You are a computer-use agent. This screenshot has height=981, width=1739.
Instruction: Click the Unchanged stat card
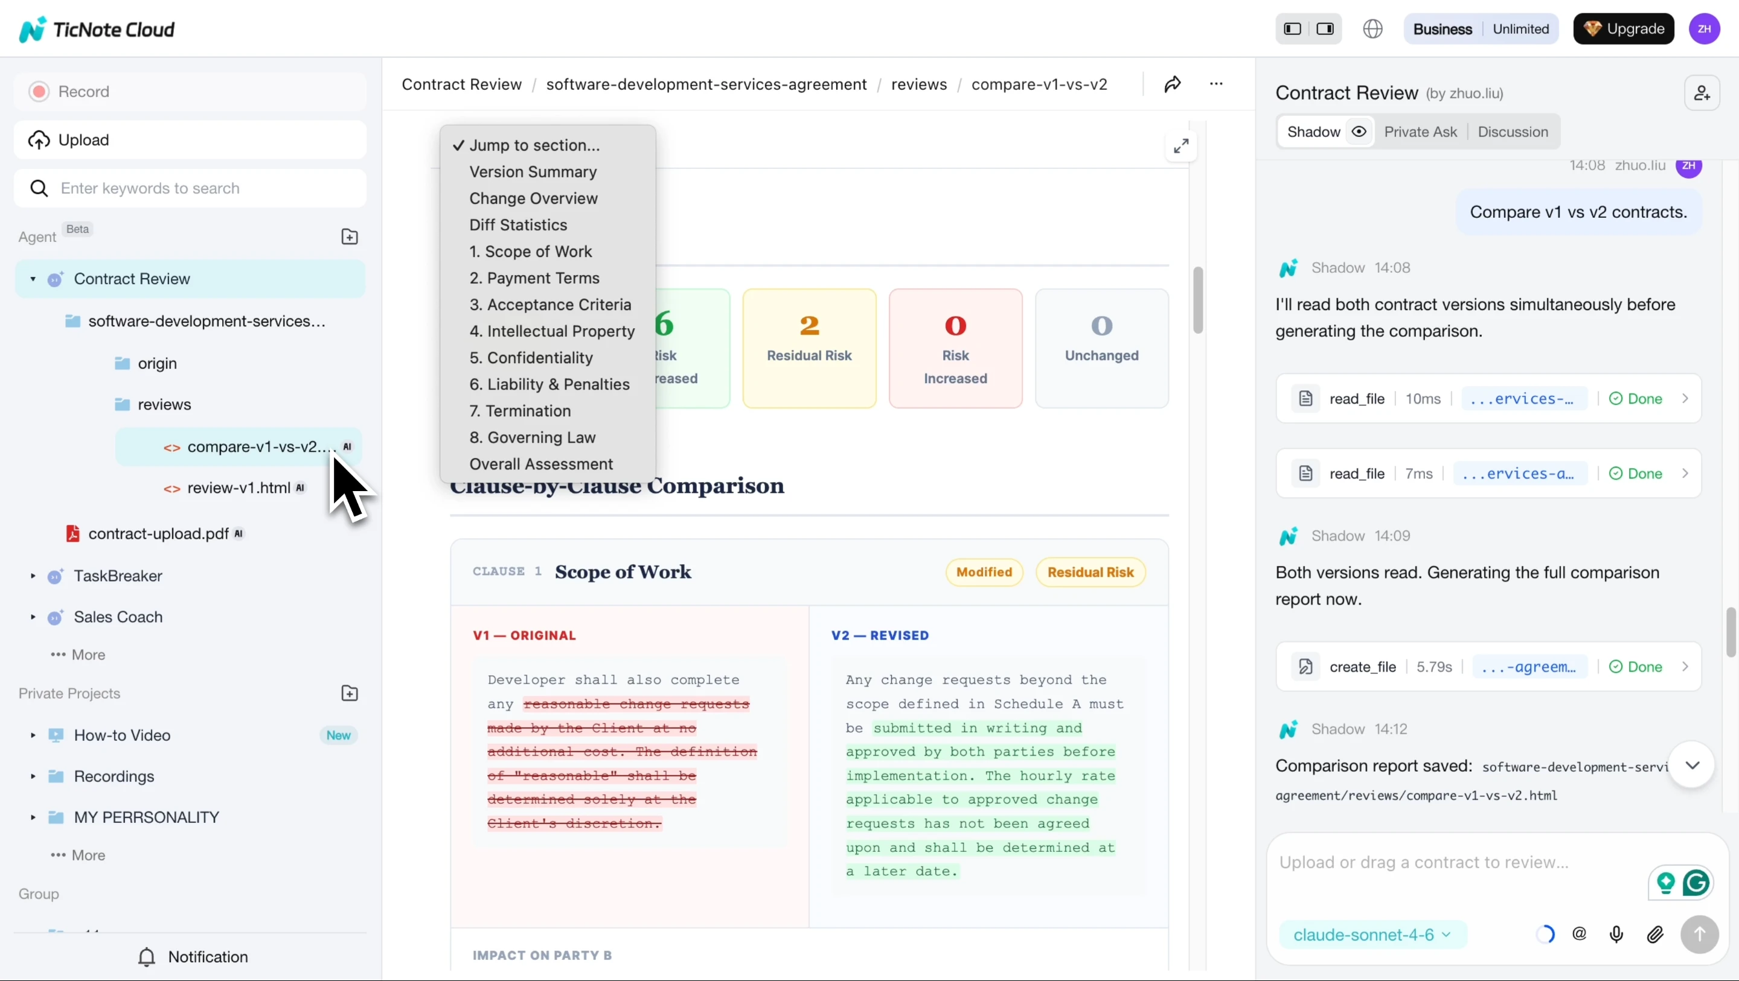(x=1102, y=348)
